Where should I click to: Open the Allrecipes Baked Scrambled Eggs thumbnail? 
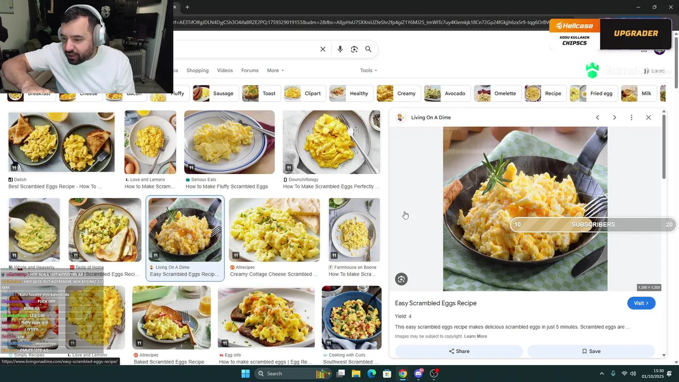[x=171, y=317]
